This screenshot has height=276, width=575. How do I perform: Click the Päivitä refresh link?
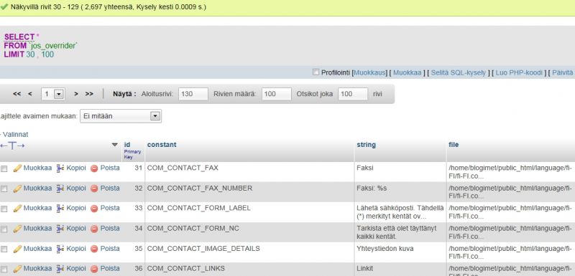tap(563, 72)
